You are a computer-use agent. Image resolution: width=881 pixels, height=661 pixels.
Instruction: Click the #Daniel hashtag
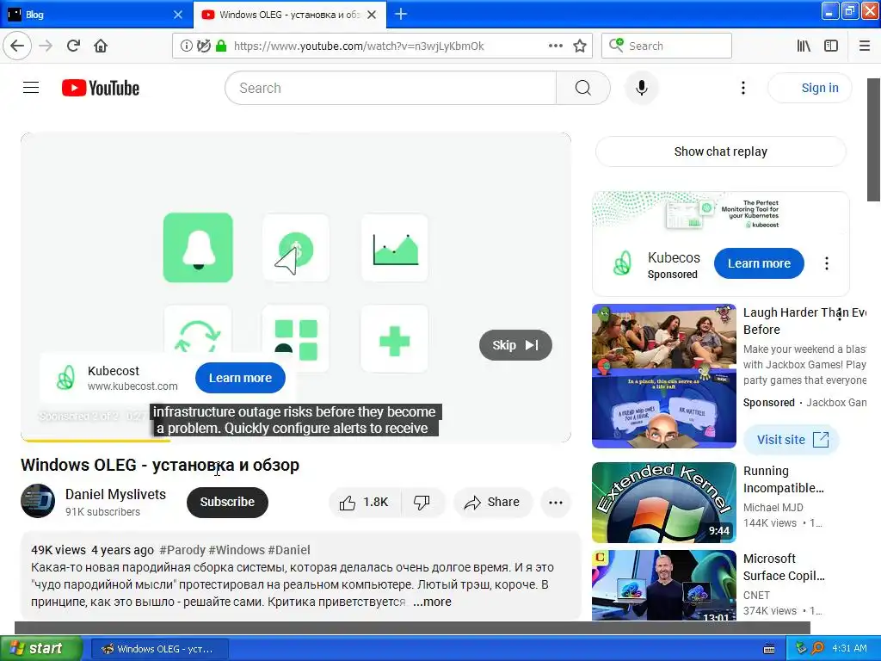pos(289,550)
